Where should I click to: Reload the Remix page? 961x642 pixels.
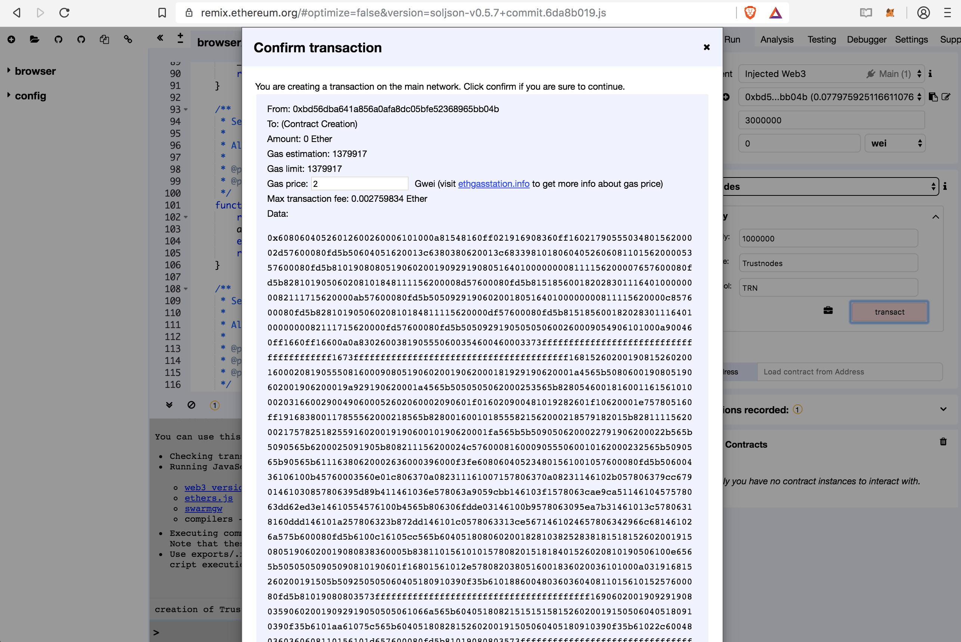tap(64, 13)
